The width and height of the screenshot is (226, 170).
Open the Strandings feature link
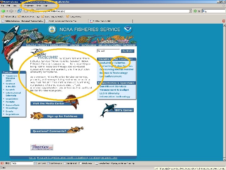coord(12,108)
